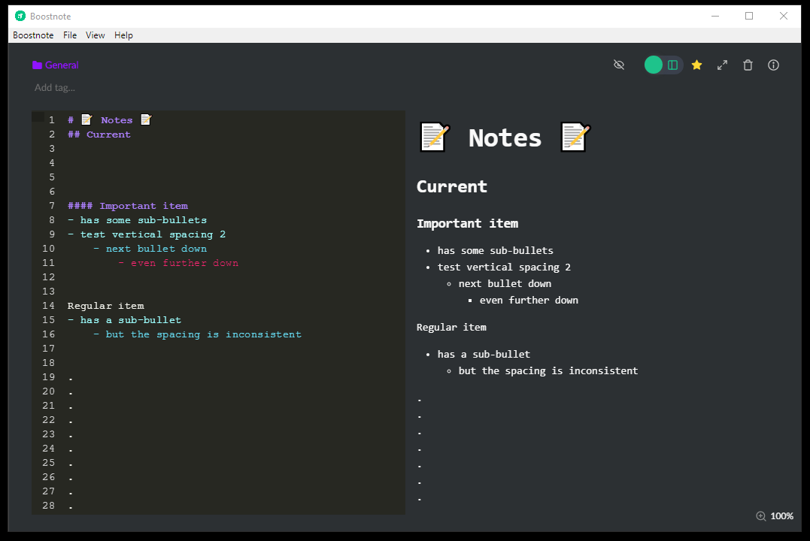
Task: Unstar the note with the star icon
Action: (x=697, y=65)
